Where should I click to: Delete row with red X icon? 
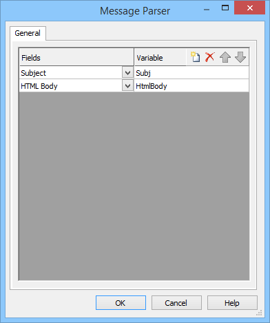click(x=210, y=57)
